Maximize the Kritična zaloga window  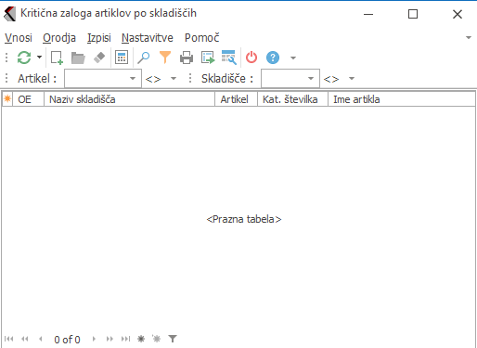(413, 14)
